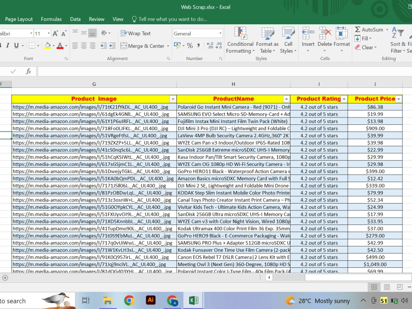
Task: Switch to Page Break Preview in status bar
Action: click(x=400, y=287)
